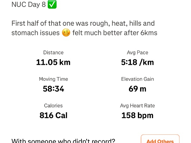The width and height of the screenshot is (191, 143).
Task: Click the Avg Pace label
Action: click(x=138, y=53)
